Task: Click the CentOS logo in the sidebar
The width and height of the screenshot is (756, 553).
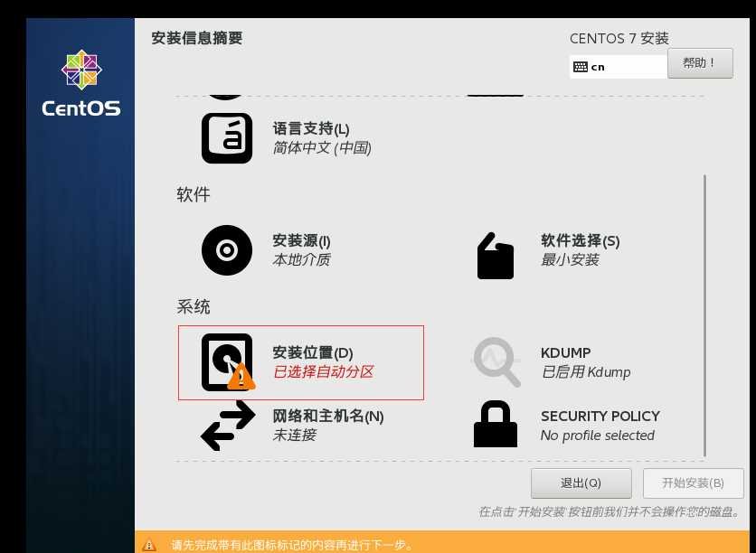Action: click(x=81, y=83)
